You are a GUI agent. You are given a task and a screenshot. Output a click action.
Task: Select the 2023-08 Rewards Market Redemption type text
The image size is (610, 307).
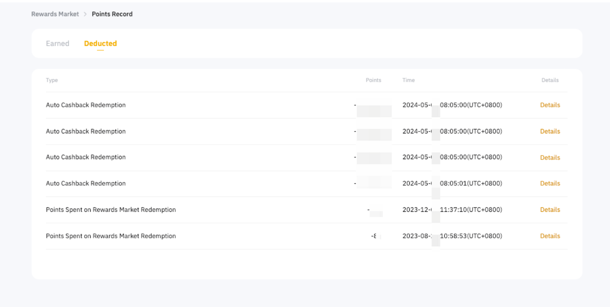click(x=111, y=236)
